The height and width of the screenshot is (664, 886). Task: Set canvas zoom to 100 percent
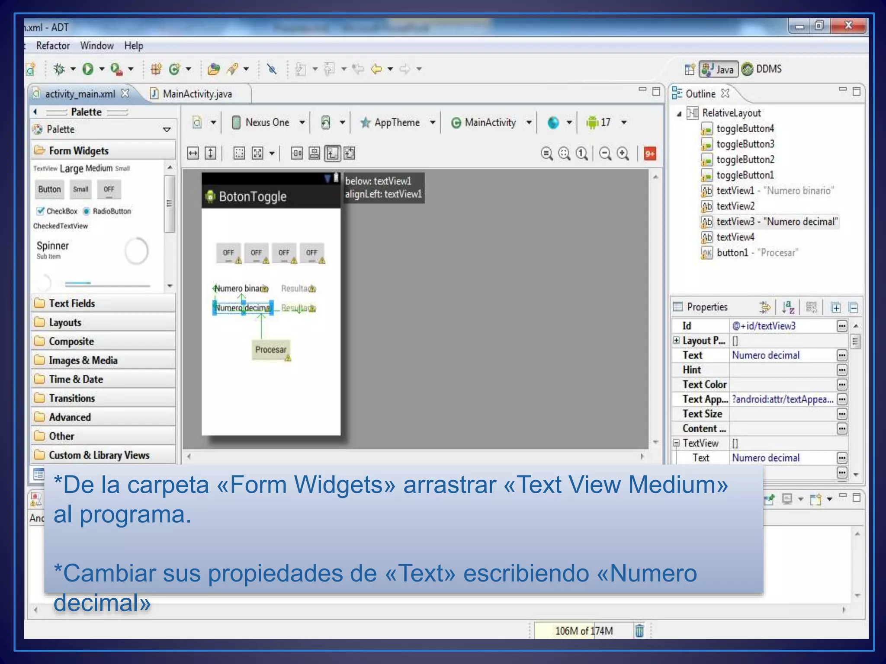582,153
